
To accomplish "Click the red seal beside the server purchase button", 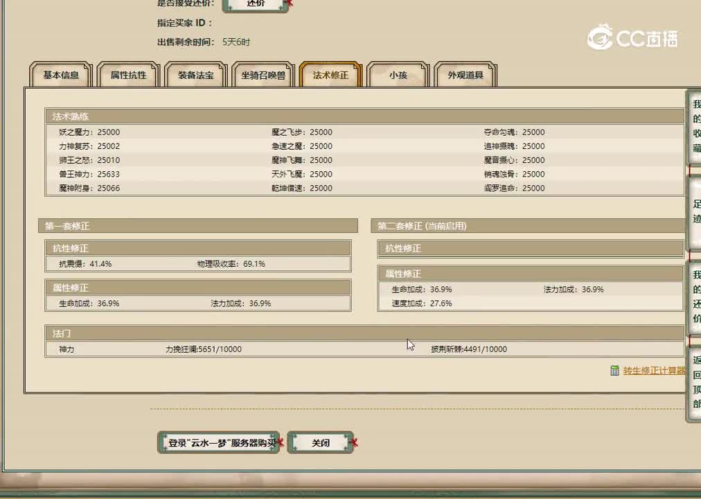I will (x=281, y=441).
